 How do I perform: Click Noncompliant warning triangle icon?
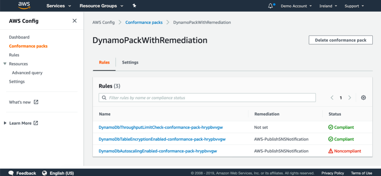pyautogui.click(x=331, y=151)
